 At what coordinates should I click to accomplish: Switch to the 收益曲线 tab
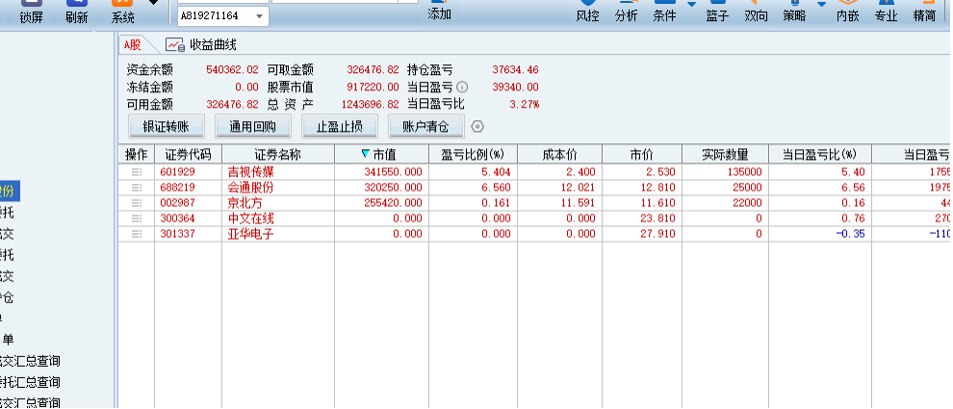point(213,44)
